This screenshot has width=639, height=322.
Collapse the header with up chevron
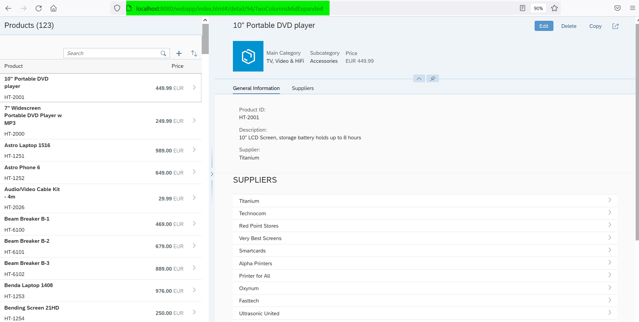(x=419, y=79)
